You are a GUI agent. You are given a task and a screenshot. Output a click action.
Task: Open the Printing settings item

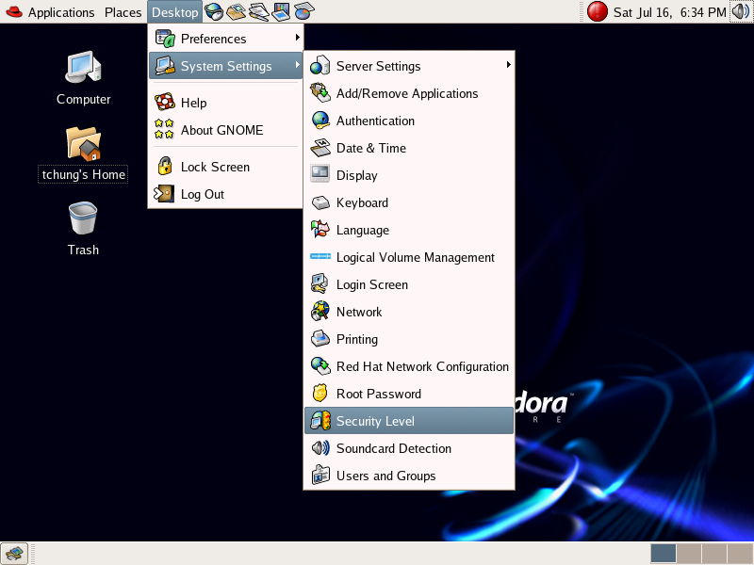click(x=409, y=339)
